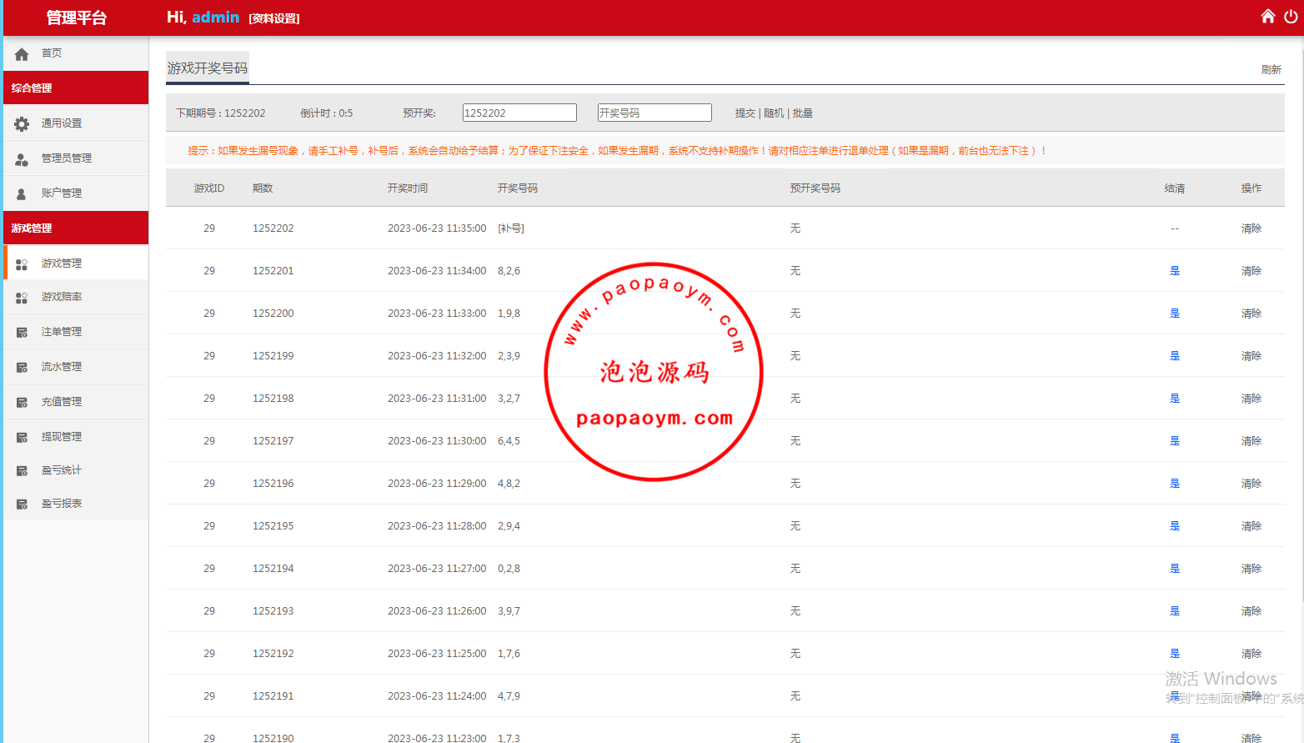Click 随机 to generate random numbers
The height and width of the screenshot is (743, 1304).
(x=774, y=113)
